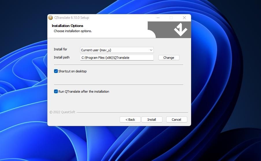Screen dimensions: 261x161
Task: Close the QTranslate Setup window
Action: click(184, 18)
